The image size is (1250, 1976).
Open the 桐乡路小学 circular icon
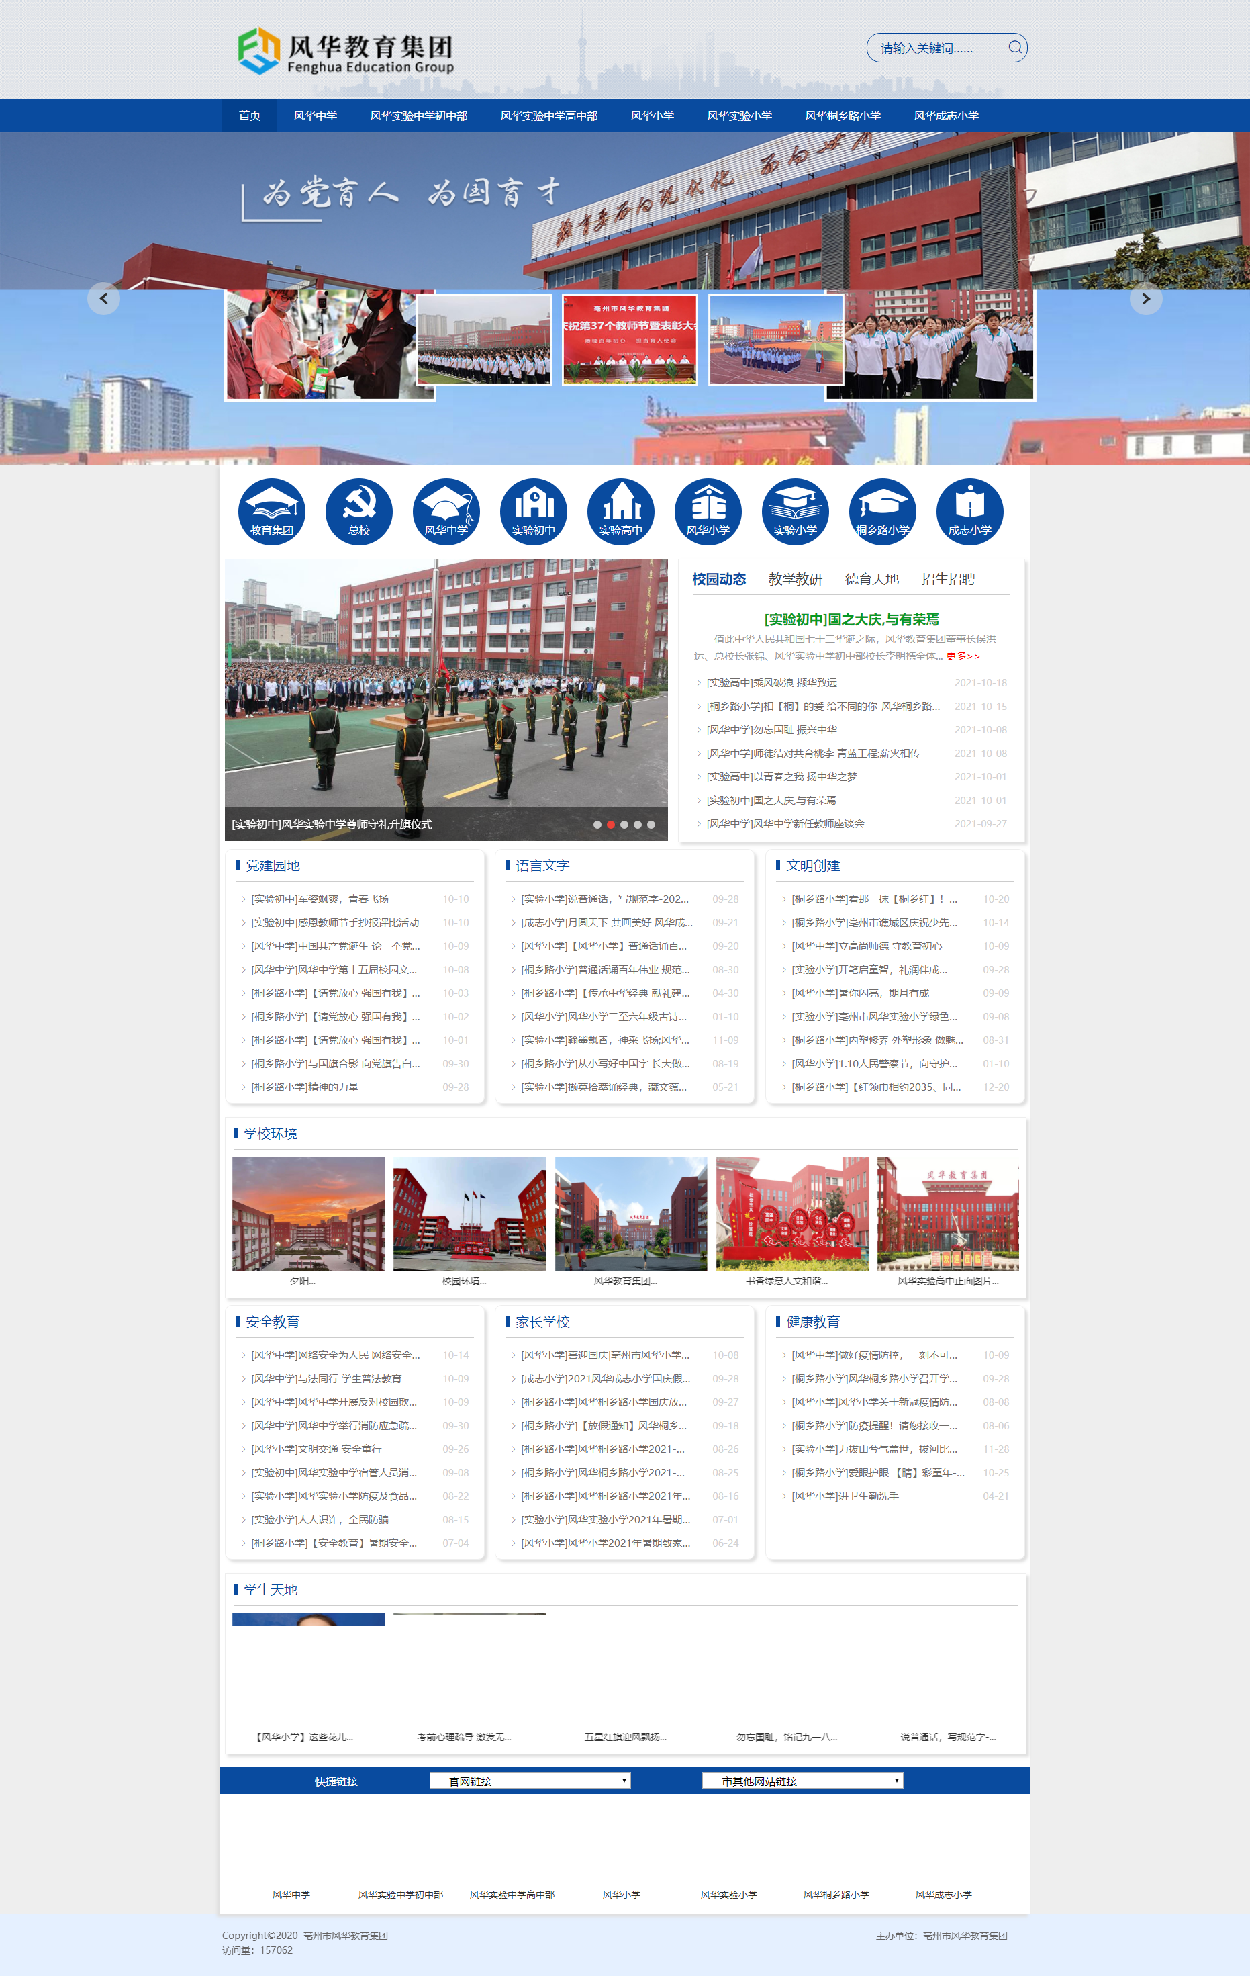[x=883, y=511]
